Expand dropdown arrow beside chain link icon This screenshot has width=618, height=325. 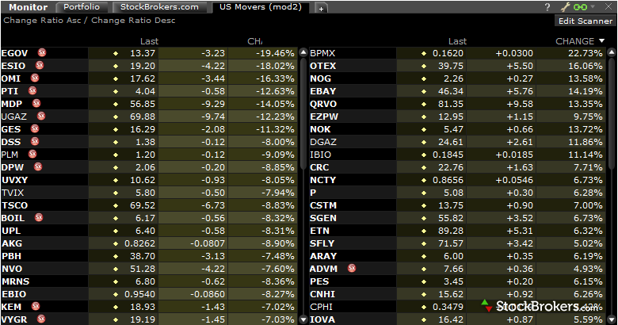[593, 6]
